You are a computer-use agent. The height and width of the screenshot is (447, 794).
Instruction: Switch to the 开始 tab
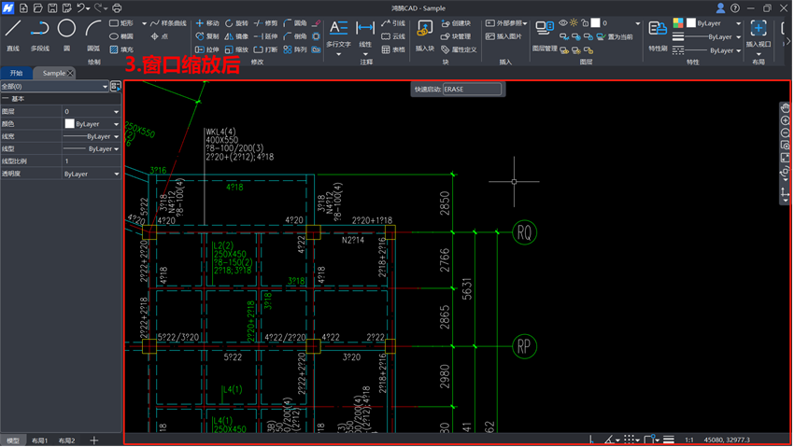point(16,73)
